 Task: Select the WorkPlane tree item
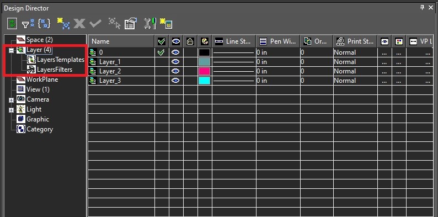coord(42,80)
